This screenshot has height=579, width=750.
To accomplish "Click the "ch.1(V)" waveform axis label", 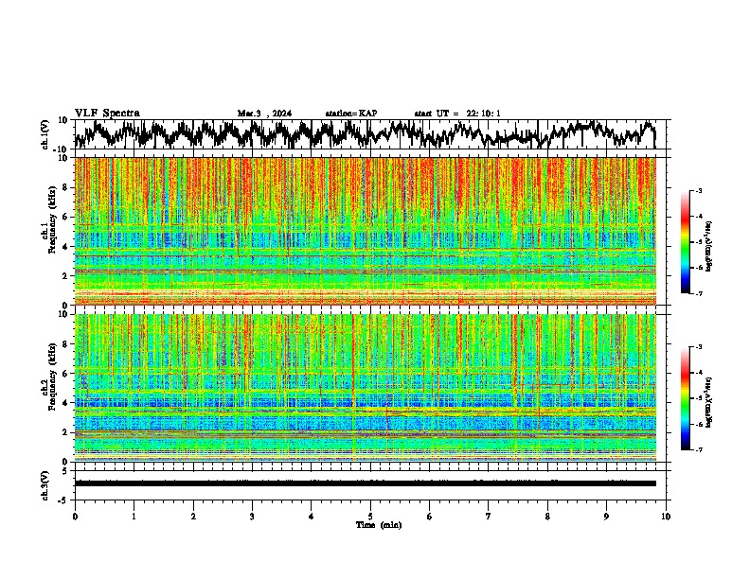I will coord(45,134).
